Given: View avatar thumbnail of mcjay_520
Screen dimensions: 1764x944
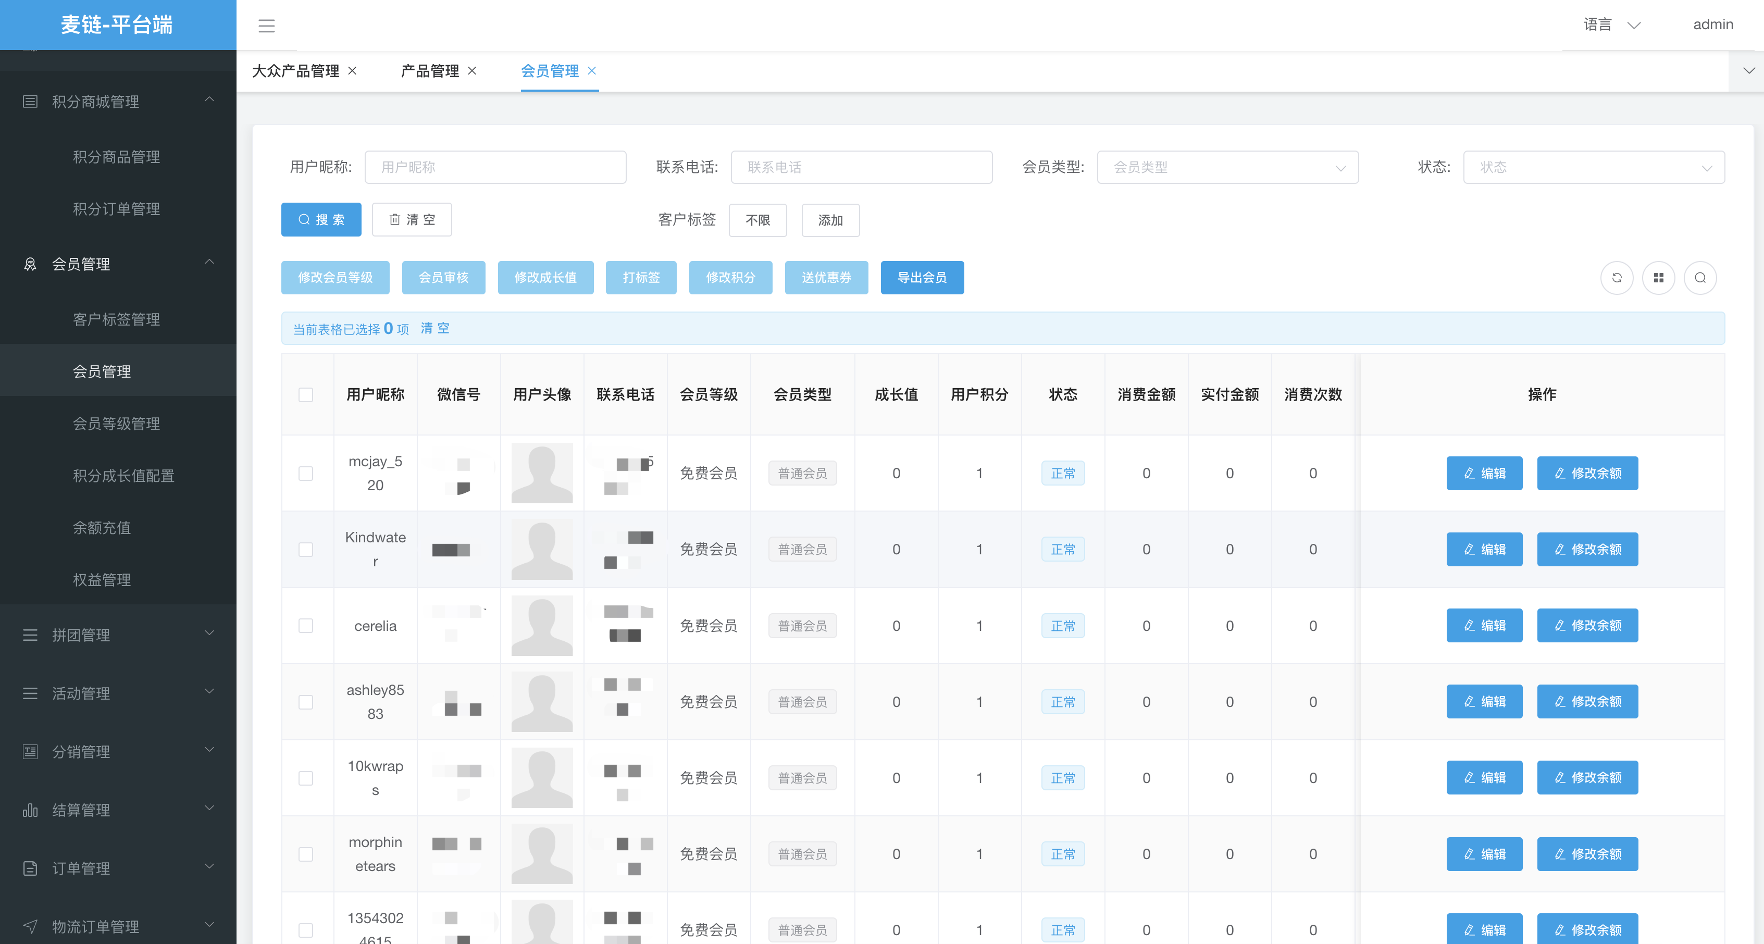Looking at the screenshot, I should 542,473.
